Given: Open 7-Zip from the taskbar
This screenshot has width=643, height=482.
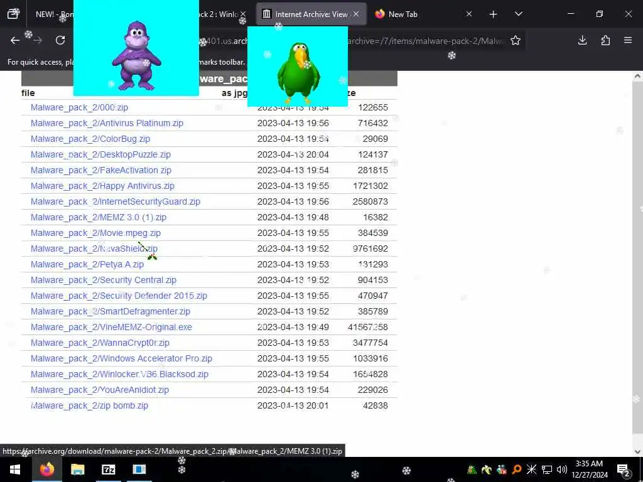Looking at the screenshot, I should (x=108, y=469).
